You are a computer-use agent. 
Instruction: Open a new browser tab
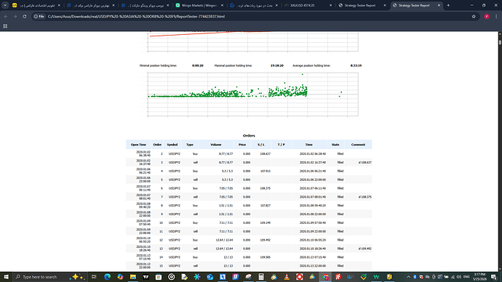[448, 5]
